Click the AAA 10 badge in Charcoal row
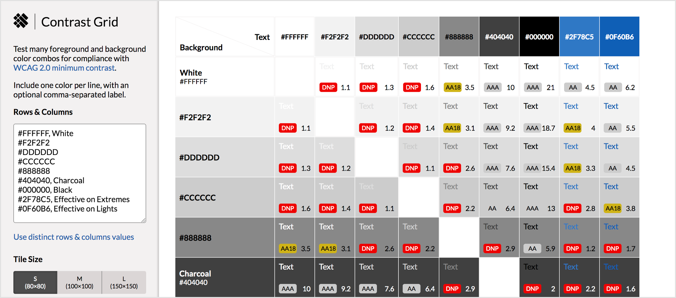676x298 pixels. [288, 289]
